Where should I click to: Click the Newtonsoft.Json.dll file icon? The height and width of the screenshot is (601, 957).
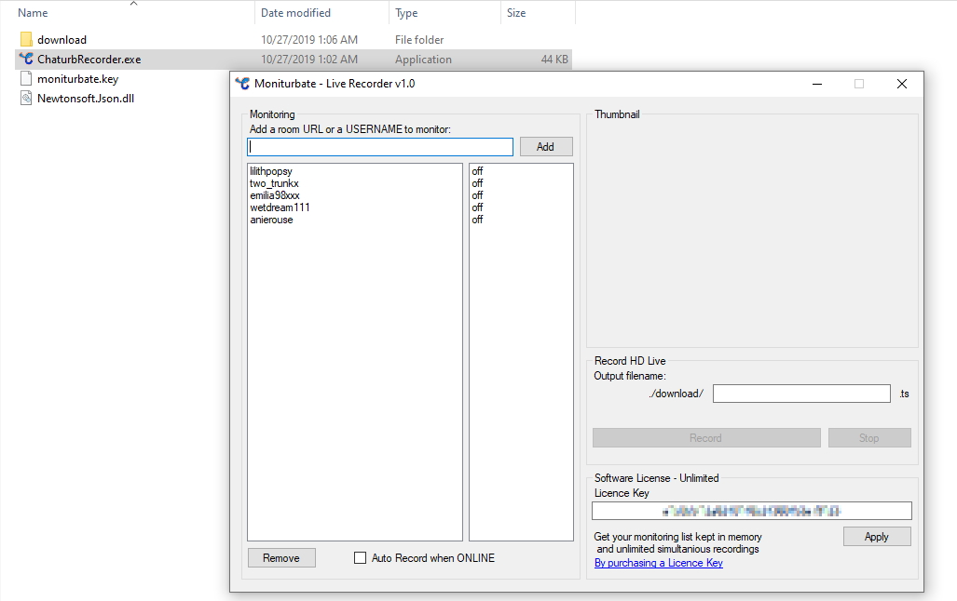[x=26, y=98]
